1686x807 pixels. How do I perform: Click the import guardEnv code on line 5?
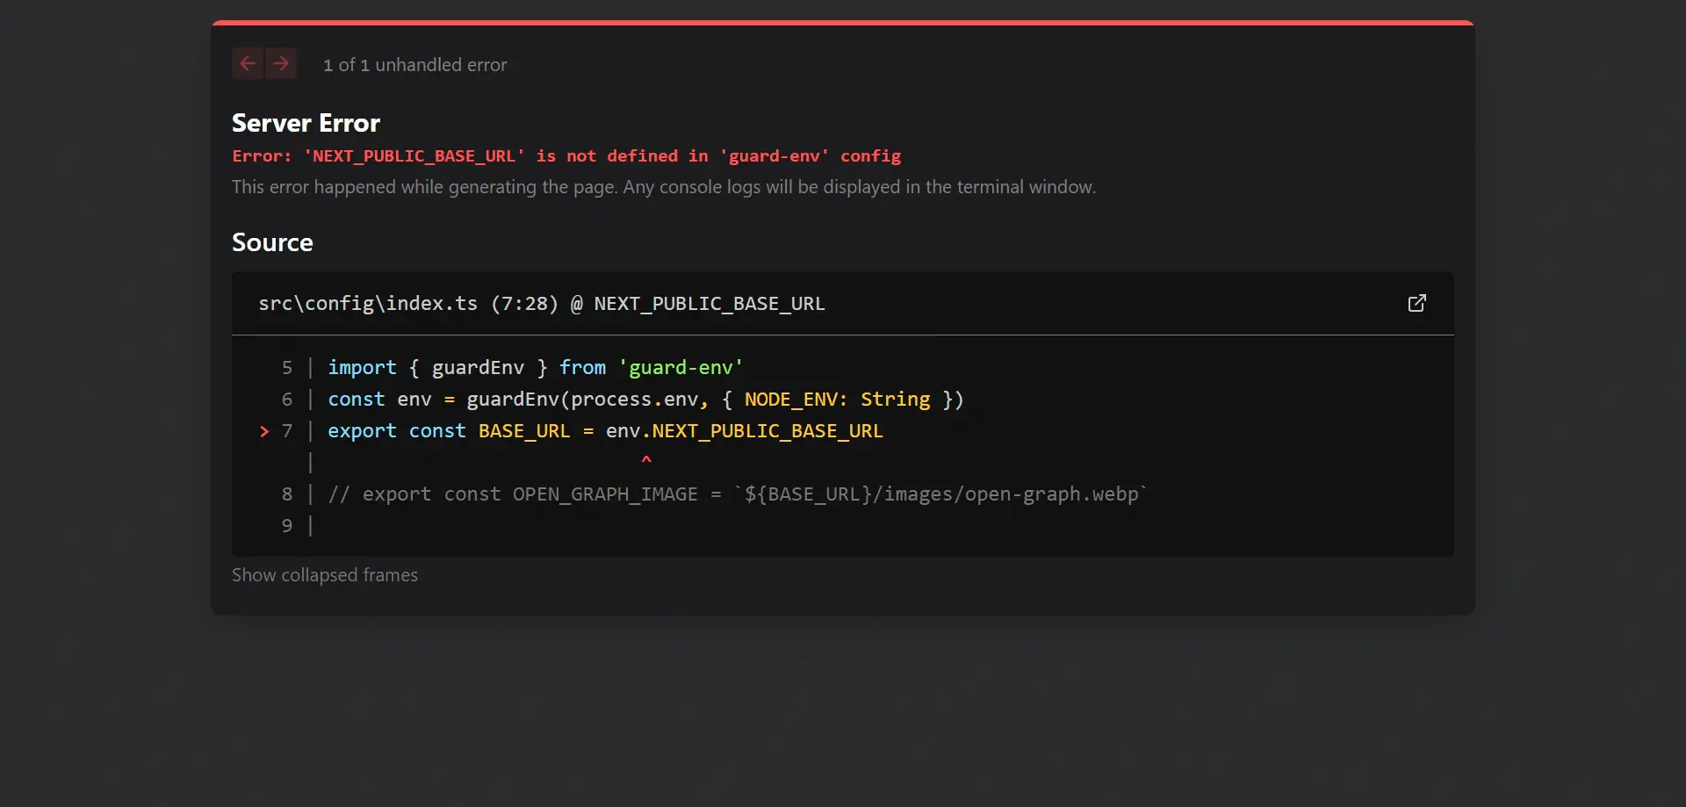(425, 368)
